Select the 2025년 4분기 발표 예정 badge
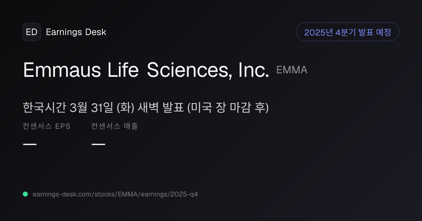The image size is (422, 221). pyautogui.click(x=348, y=32)
